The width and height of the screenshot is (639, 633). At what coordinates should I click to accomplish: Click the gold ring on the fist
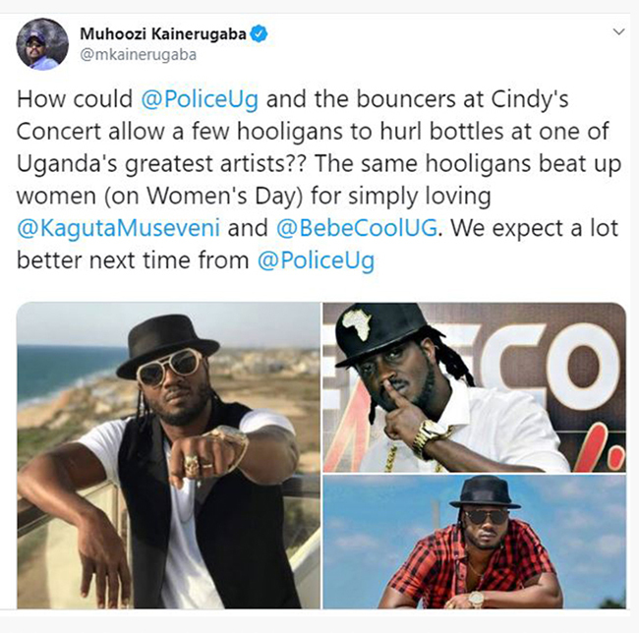click(192, 464)
